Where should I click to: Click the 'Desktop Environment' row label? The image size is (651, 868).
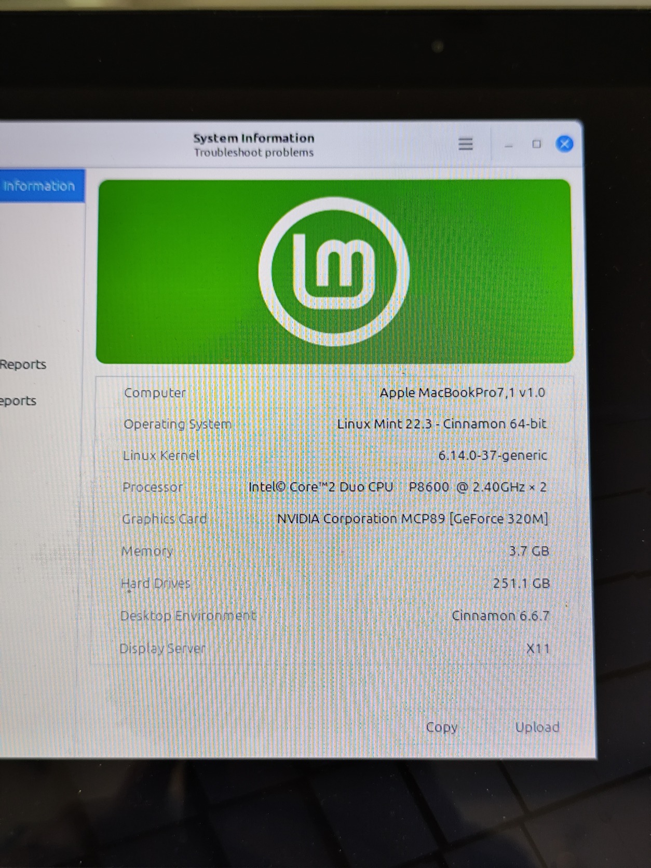click(x=188, y=616)
